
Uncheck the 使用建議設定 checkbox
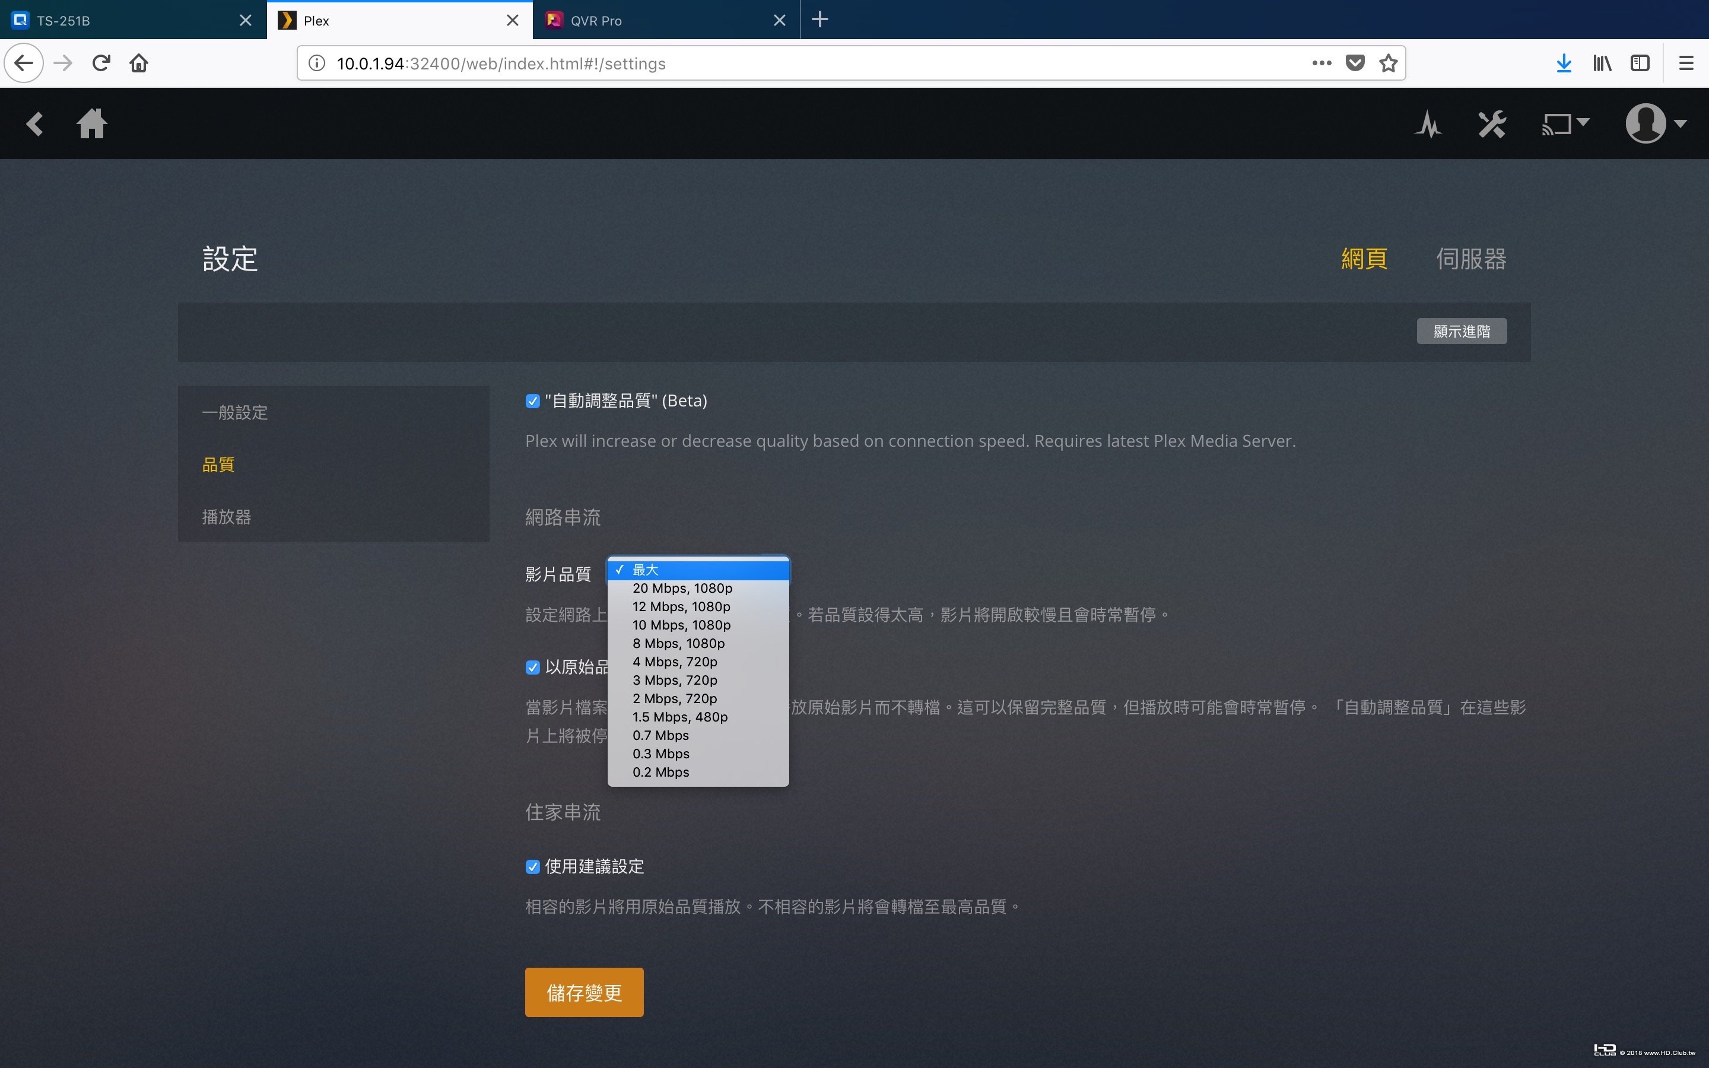(532, 867)
